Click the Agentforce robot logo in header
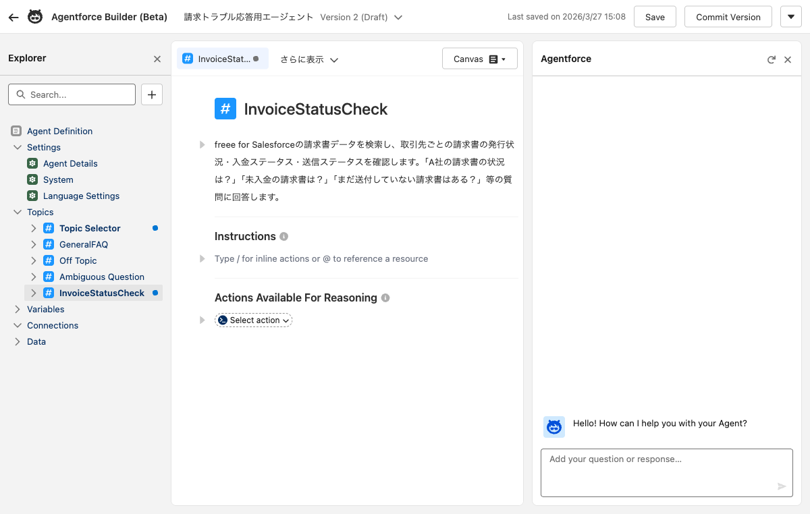 [x=34, y=17]
